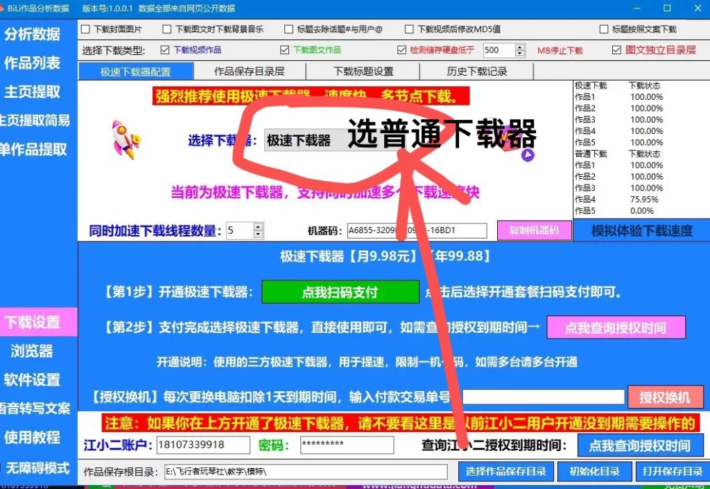Image resolution: width=710 pixels, height=489 pixels.
Task: Click the 密码 password field
Action: point(347,445)
